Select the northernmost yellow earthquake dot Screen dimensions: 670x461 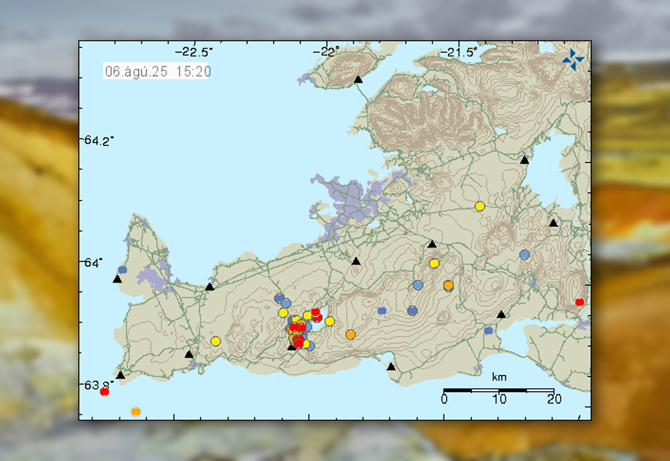click(480, 206)
